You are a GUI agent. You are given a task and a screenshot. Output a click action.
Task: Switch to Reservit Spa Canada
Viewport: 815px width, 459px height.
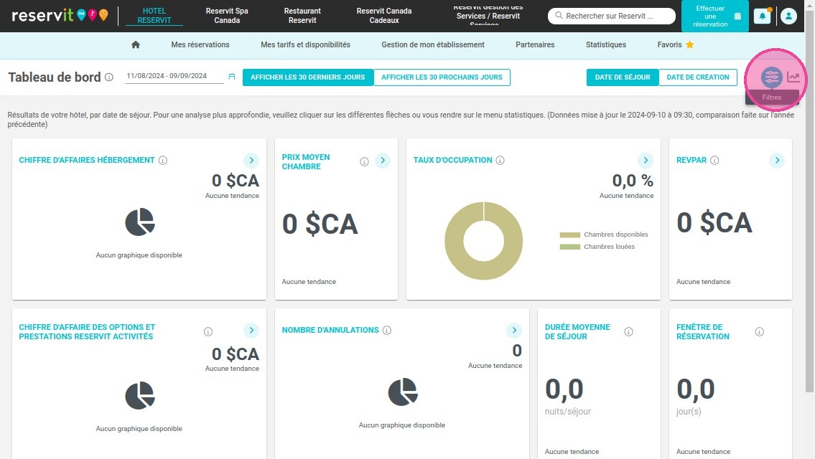coord(227,16)
